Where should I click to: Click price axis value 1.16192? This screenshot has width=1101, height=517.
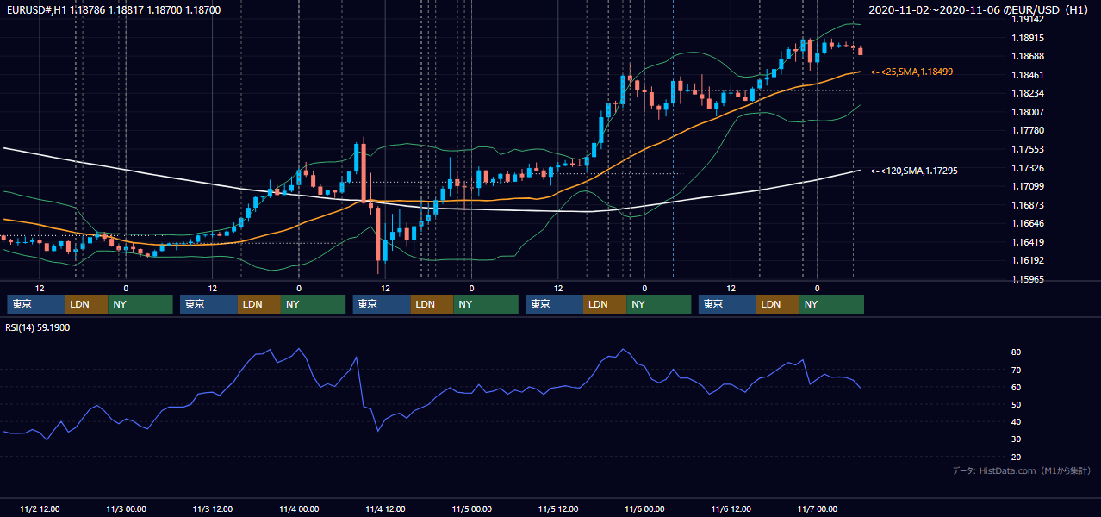[x=1028, y=260]
